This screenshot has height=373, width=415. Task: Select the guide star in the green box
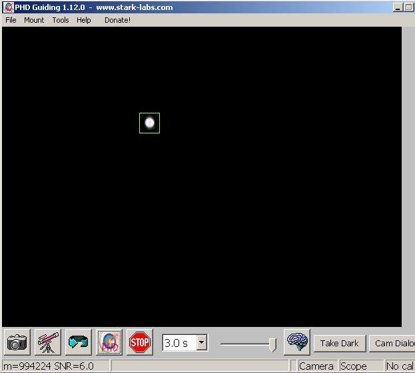[149, 123]
